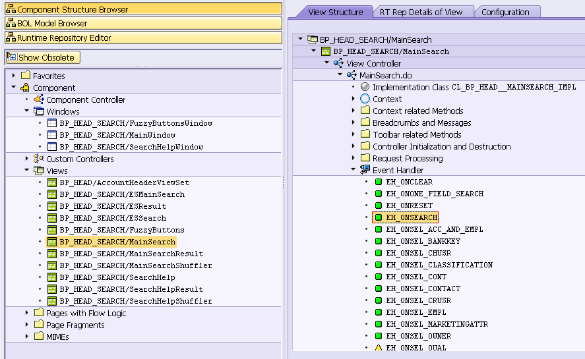Select BP_HEAD_SEARCH/MainSearch view in left tree
The width and height of the screenshot is (585, 359).
117,242
